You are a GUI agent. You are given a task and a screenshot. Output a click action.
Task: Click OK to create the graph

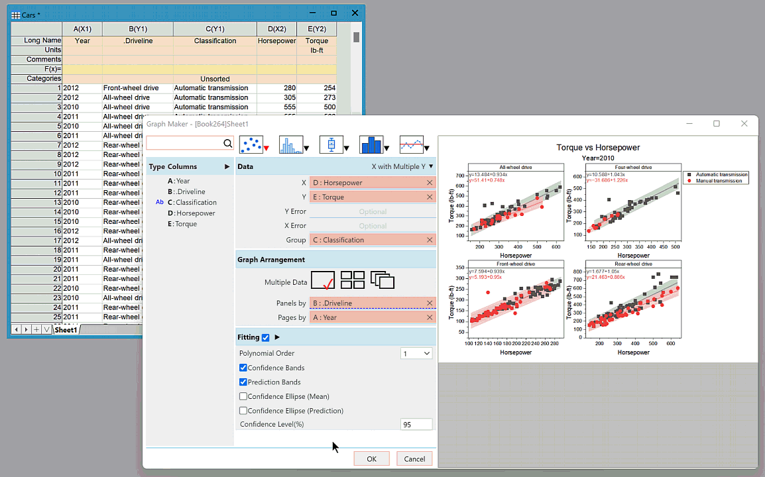(x=371, y=458)
